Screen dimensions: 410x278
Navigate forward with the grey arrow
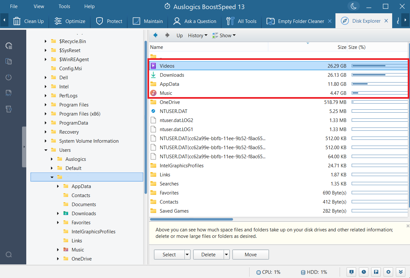[167, 35]
